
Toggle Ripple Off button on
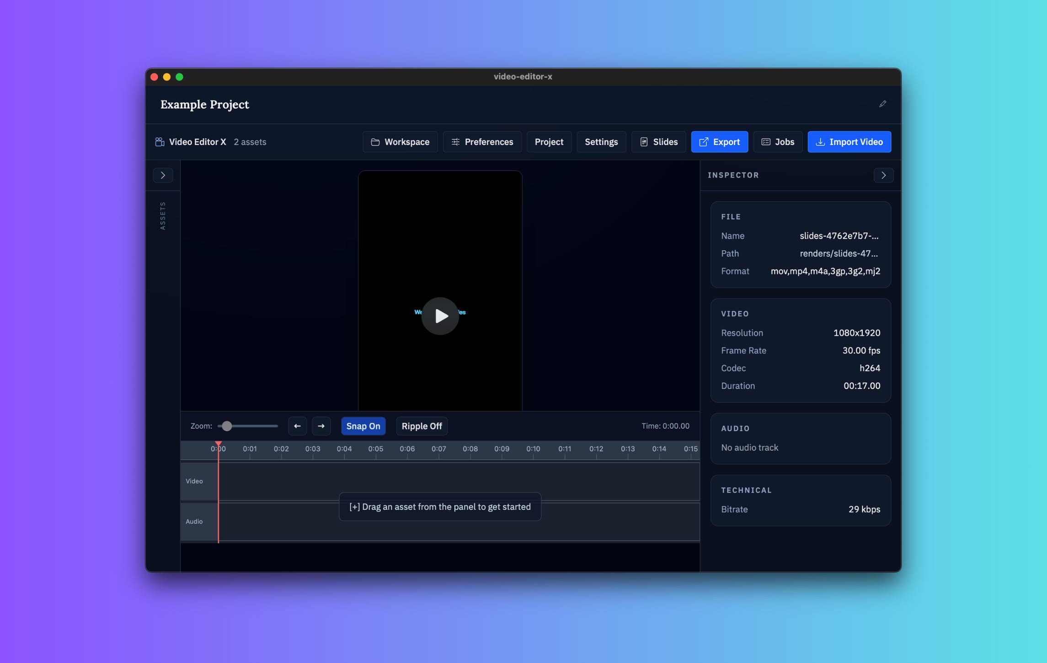click(x=421, y=426)
